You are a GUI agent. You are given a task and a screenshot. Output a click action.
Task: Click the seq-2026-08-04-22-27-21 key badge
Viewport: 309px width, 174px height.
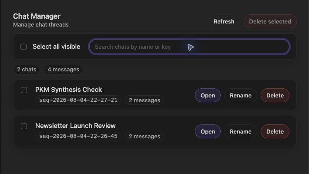coord(78,100)
